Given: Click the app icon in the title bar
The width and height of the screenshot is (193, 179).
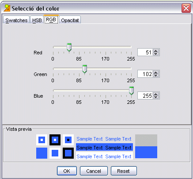Looking at the screenshot, I should pyautogui.click(x=7, y=8).
